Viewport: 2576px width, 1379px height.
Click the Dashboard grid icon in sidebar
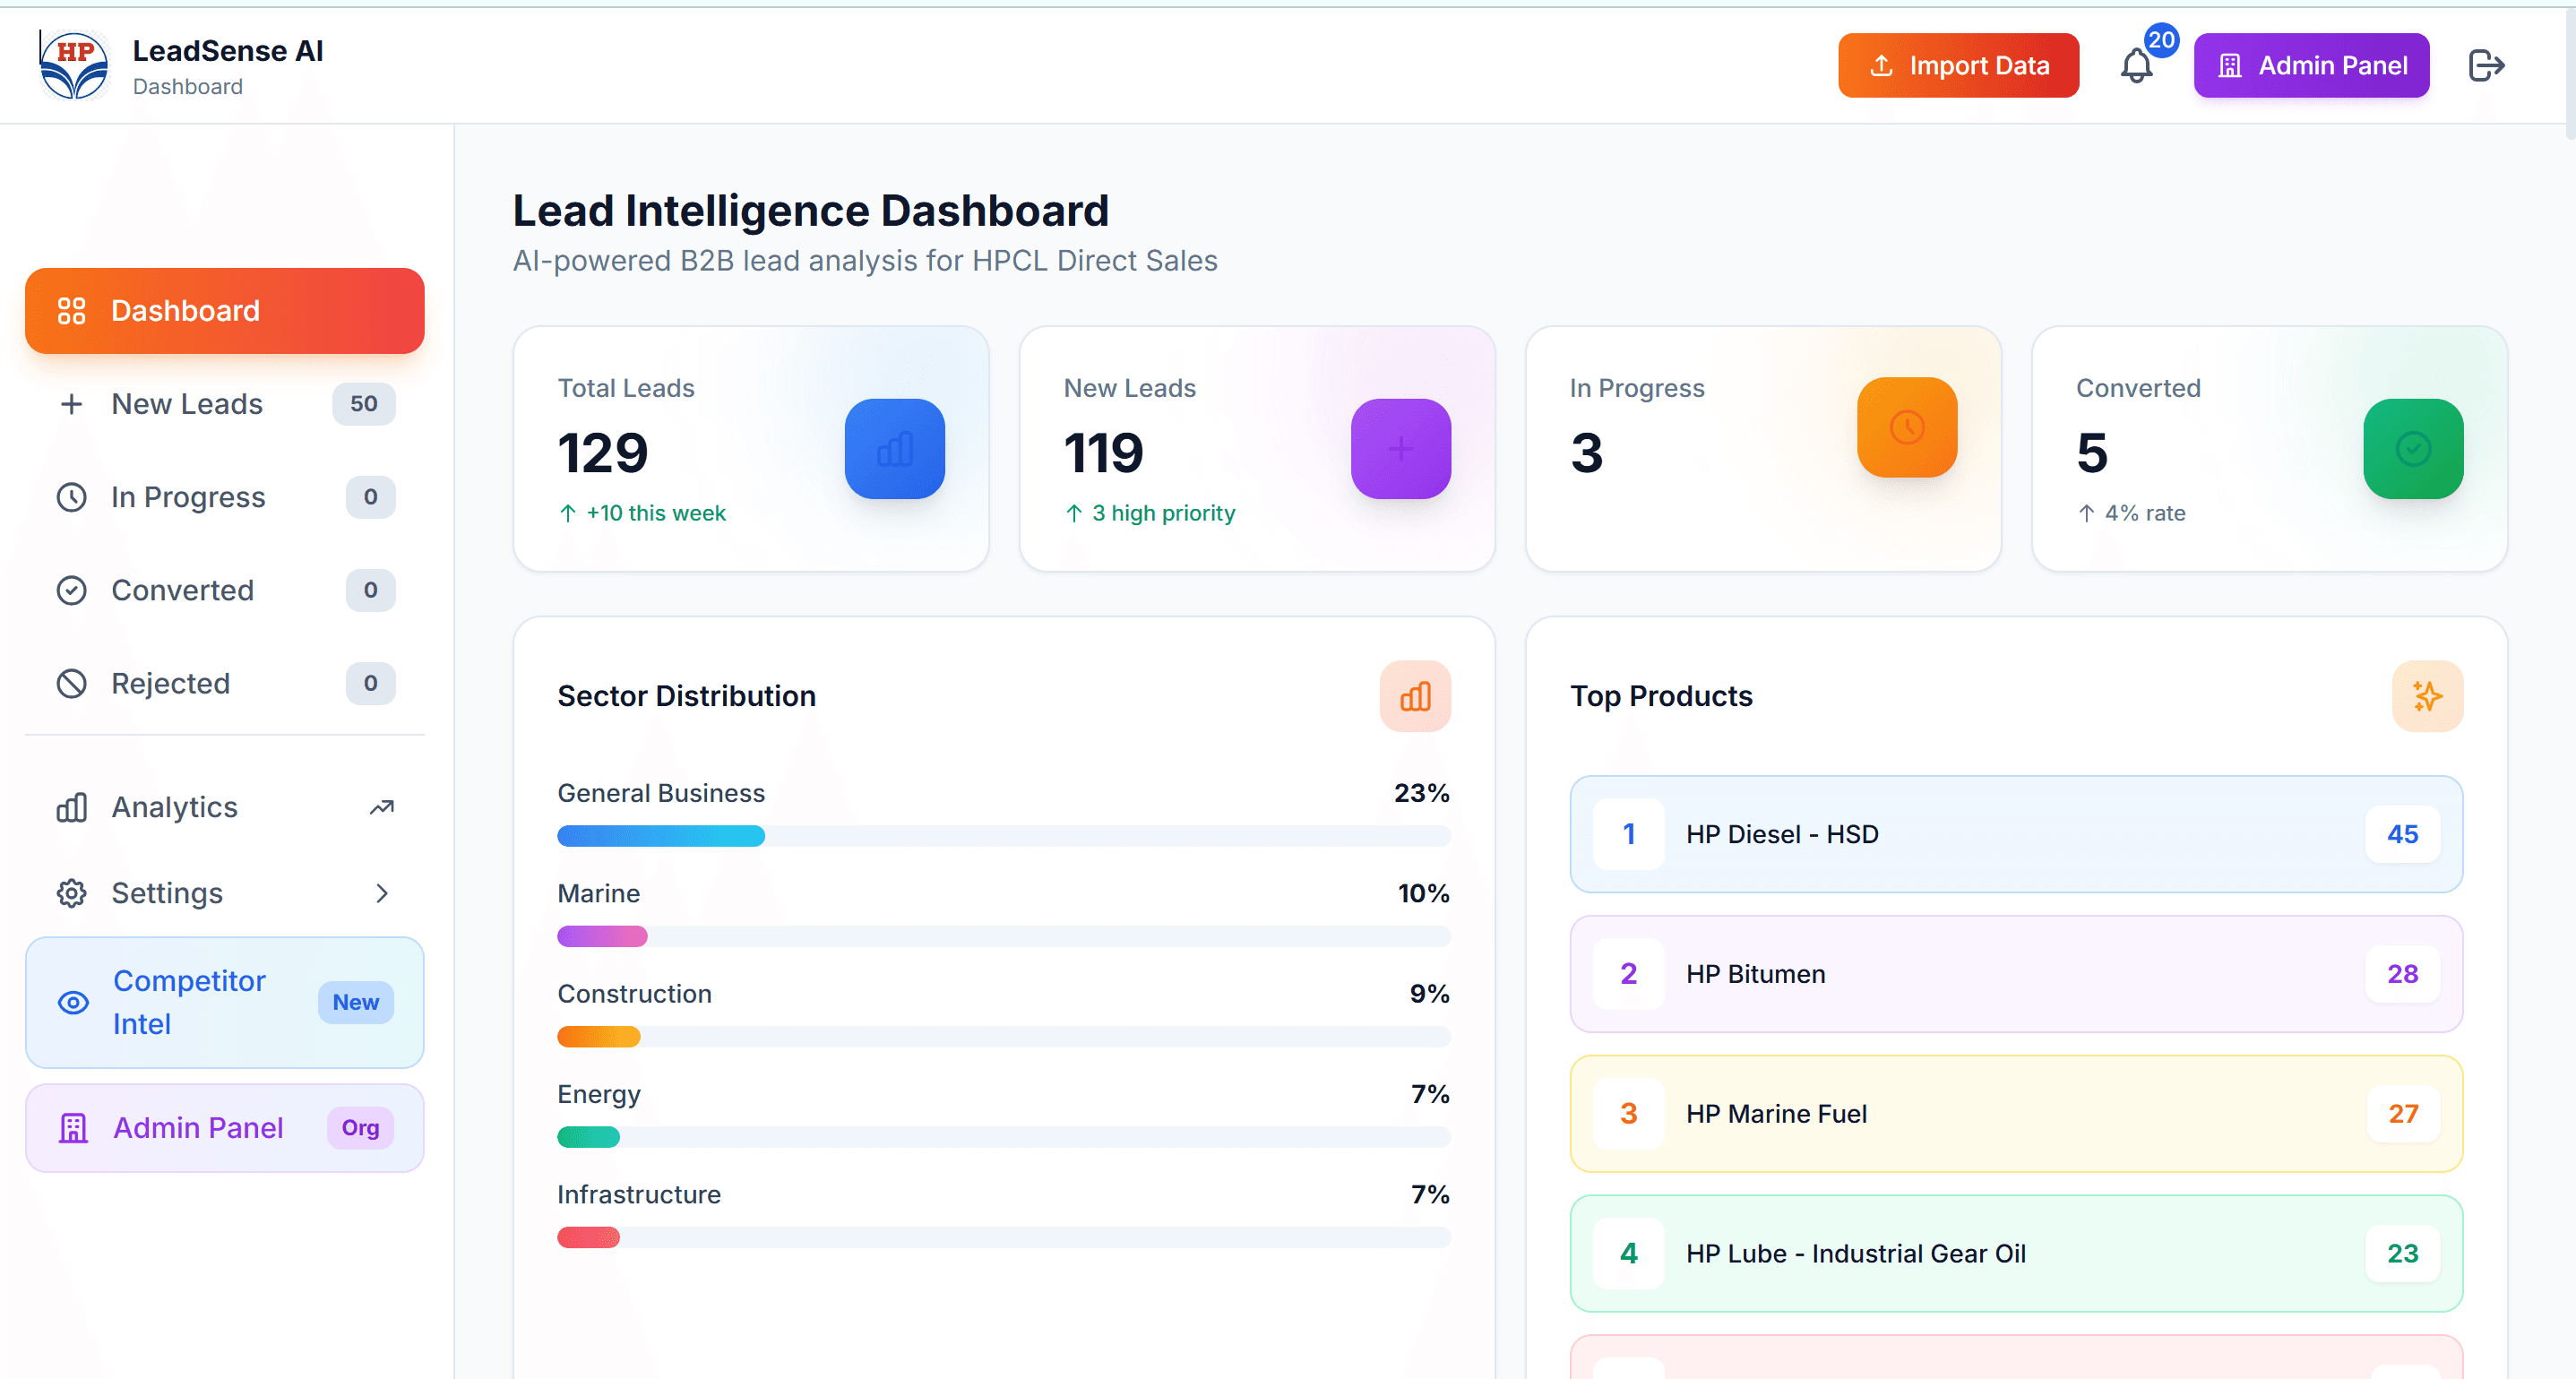pos(71,311)
